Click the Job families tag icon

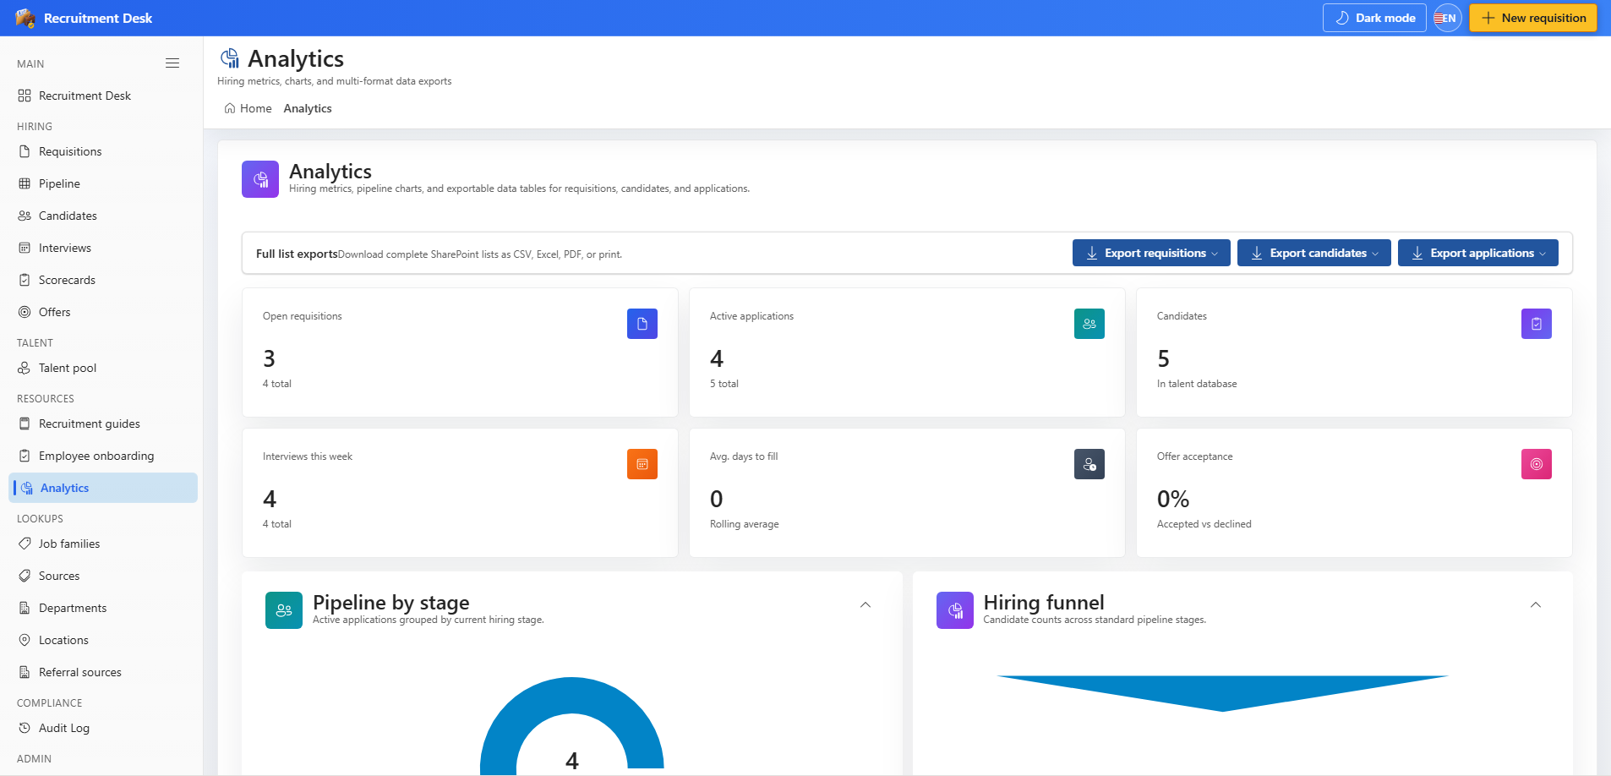[x=25, y=544]
